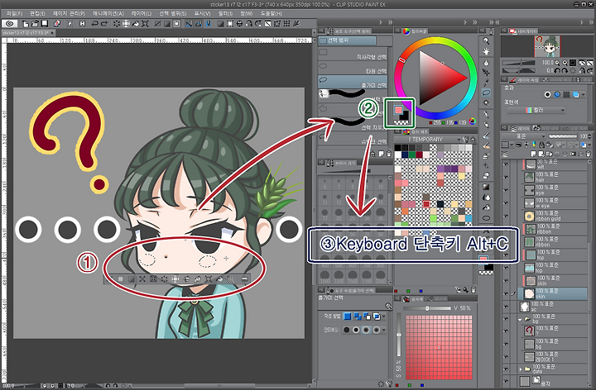Choose the 슈링크 선택 shrink selection sub tool
Image resolution: width=596 pixels, height=390 pixels.
[353, 139]
